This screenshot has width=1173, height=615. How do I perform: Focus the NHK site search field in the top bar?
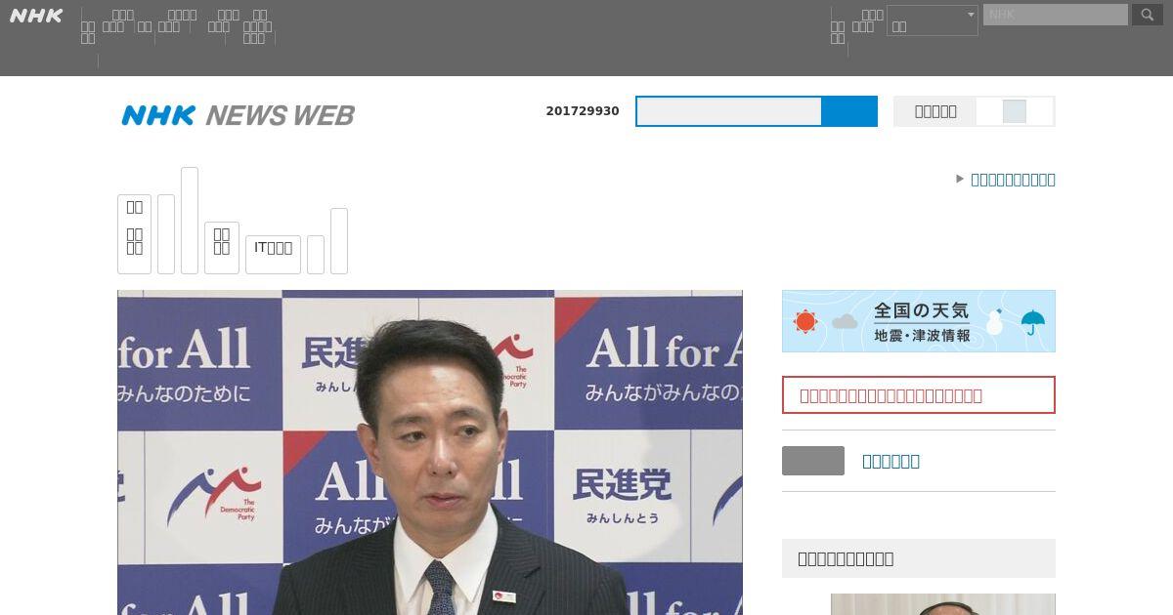coord(1056,15)
